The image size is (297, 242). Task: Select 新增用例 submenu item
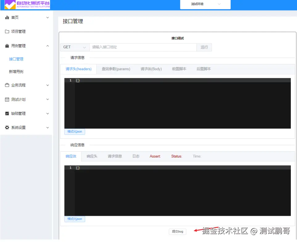tap(16, 72)
